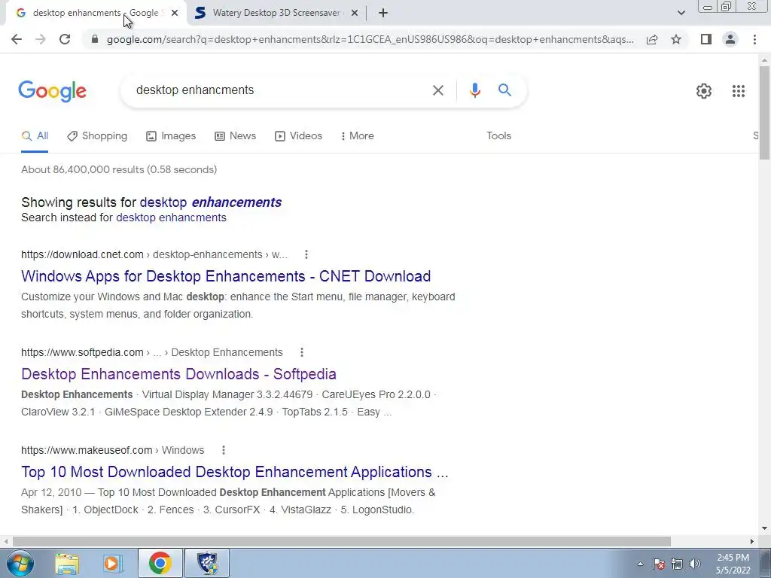Click the Google logo

pyautogui.click(x=52, y=91)
